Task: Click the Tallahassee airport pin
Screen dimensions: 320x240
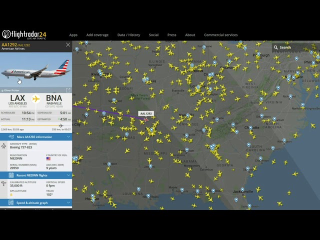Action: point(213,191)
